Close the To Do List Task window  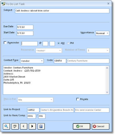pyautogui.click(x=108, y=4)
